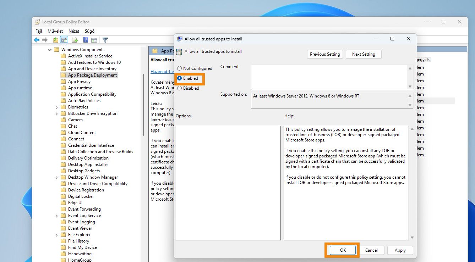Click the Next Setting button
Screen dimensions: 475x262
(364, 54)
